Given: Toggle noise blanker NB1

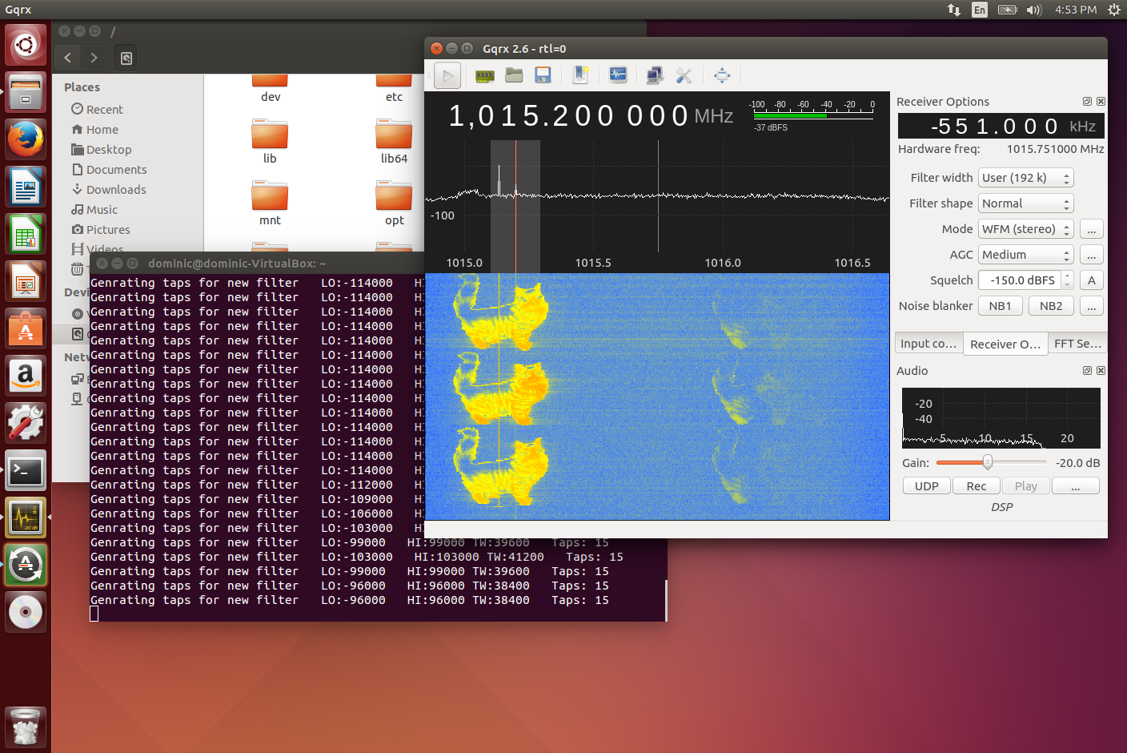Looking at the screenshot, I should (x=1001, y=306).
